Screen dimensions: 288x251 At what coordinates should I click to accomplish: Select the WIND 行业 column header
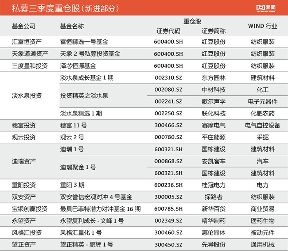coord(262,26)
